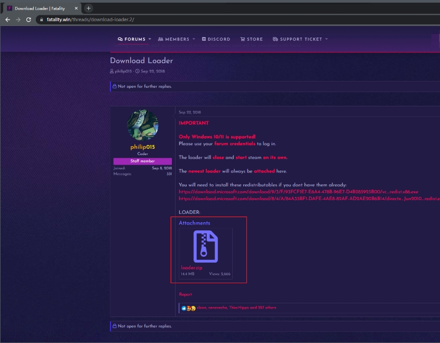Go to the Discord menu item
The image size is (440, 343).
click(x=216, y=39)
